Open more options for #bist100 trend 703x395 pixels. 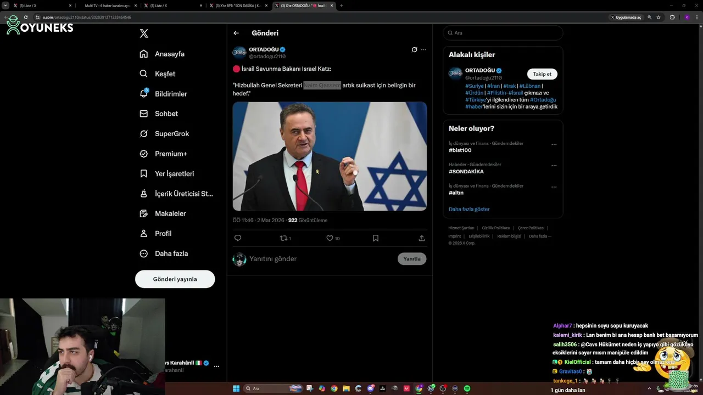tap(554, 145)
